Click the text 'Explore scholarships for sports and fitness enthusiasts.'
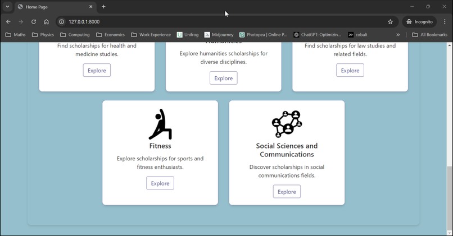Viewport: 453px width, 236px height. click(160, 163)
